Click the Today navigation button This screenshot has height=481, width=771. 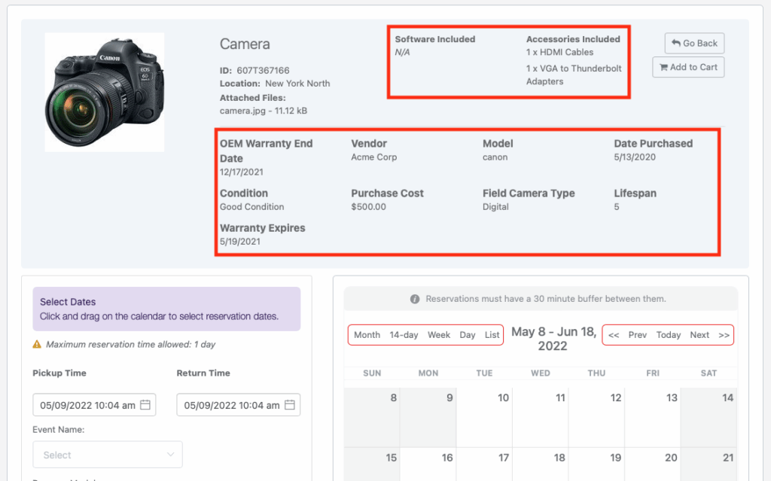668,335
